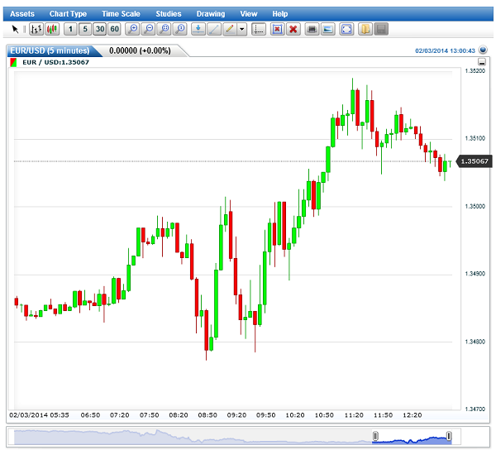Open the Studies menu
This screenshot has width=496, height=450.
point(169,14)
